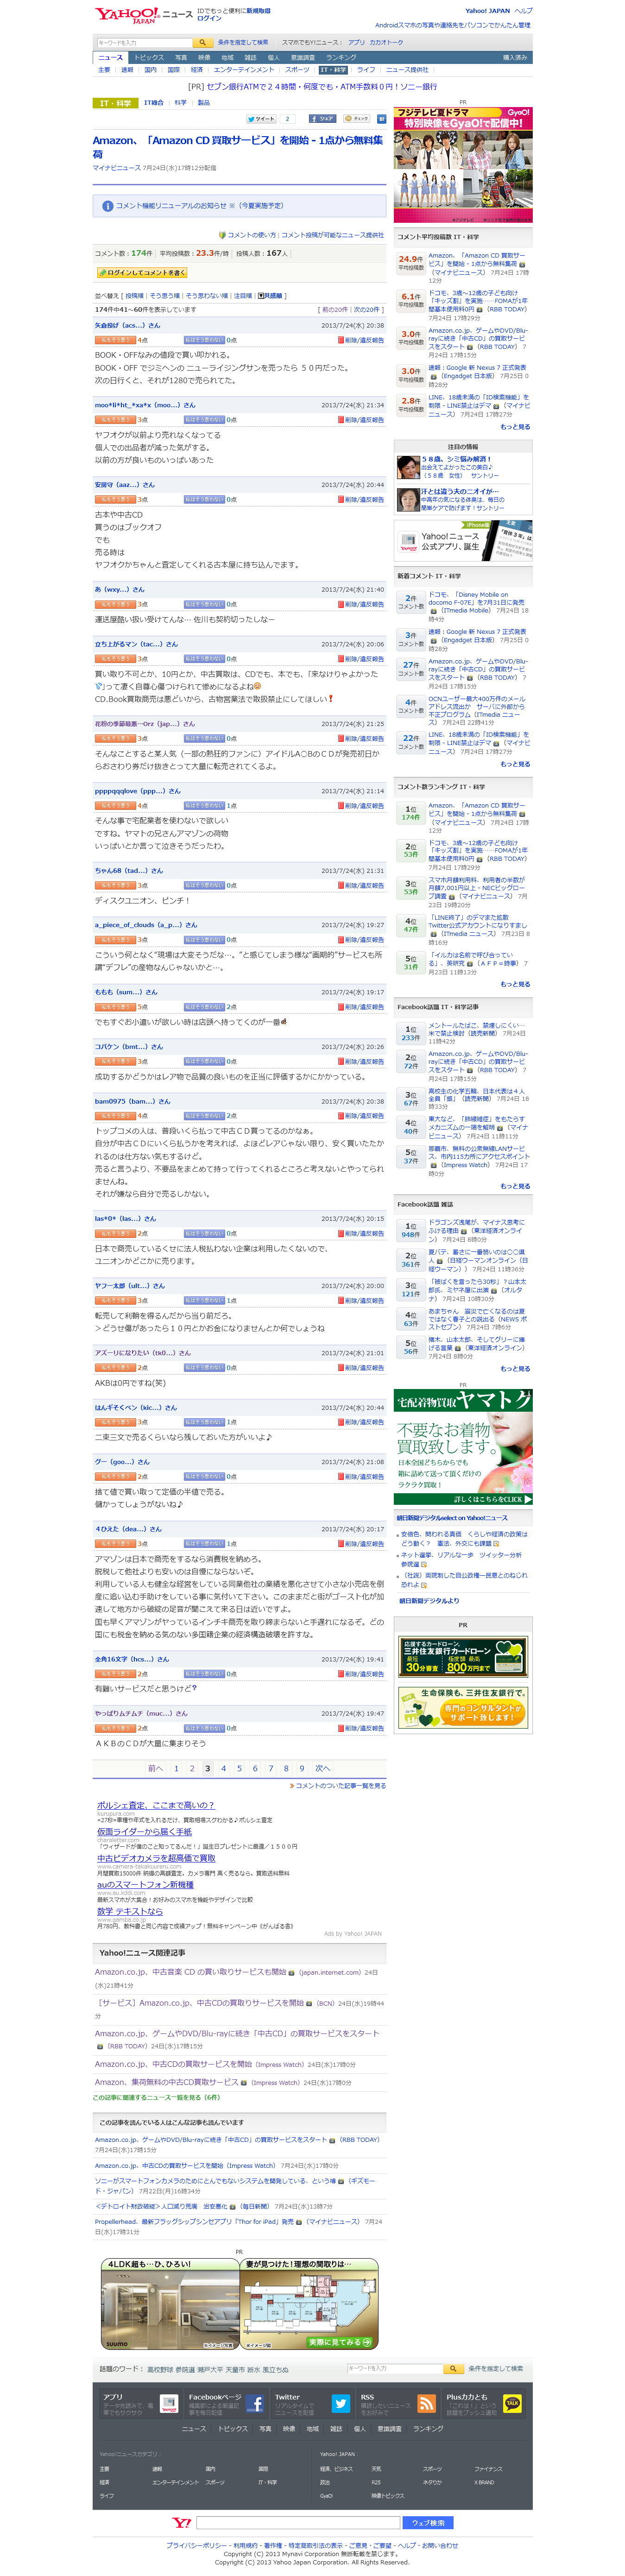Vote 私もそう思う on ppppqqqlove's comment
This screenshot has width=625, height=2576.
[x=115, y=805]
